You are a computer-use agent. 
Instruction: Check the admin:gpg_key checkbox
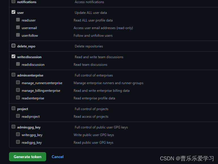click(x=14, y=127)
